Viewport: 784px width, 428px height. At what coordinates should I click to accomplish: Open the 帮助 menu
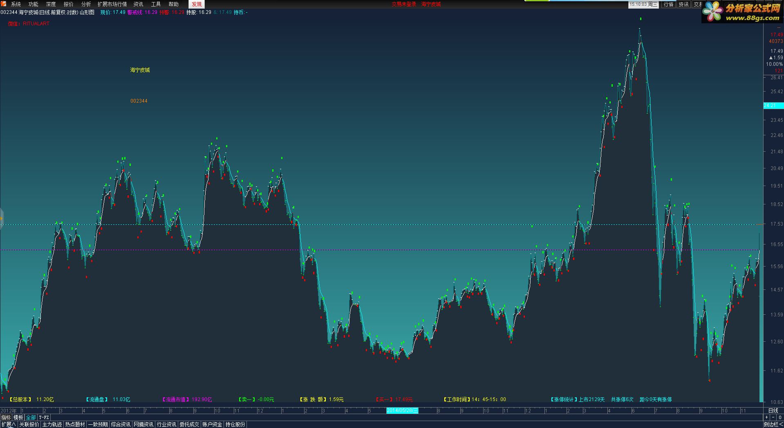pyautogui.click(x=174, y=4)
